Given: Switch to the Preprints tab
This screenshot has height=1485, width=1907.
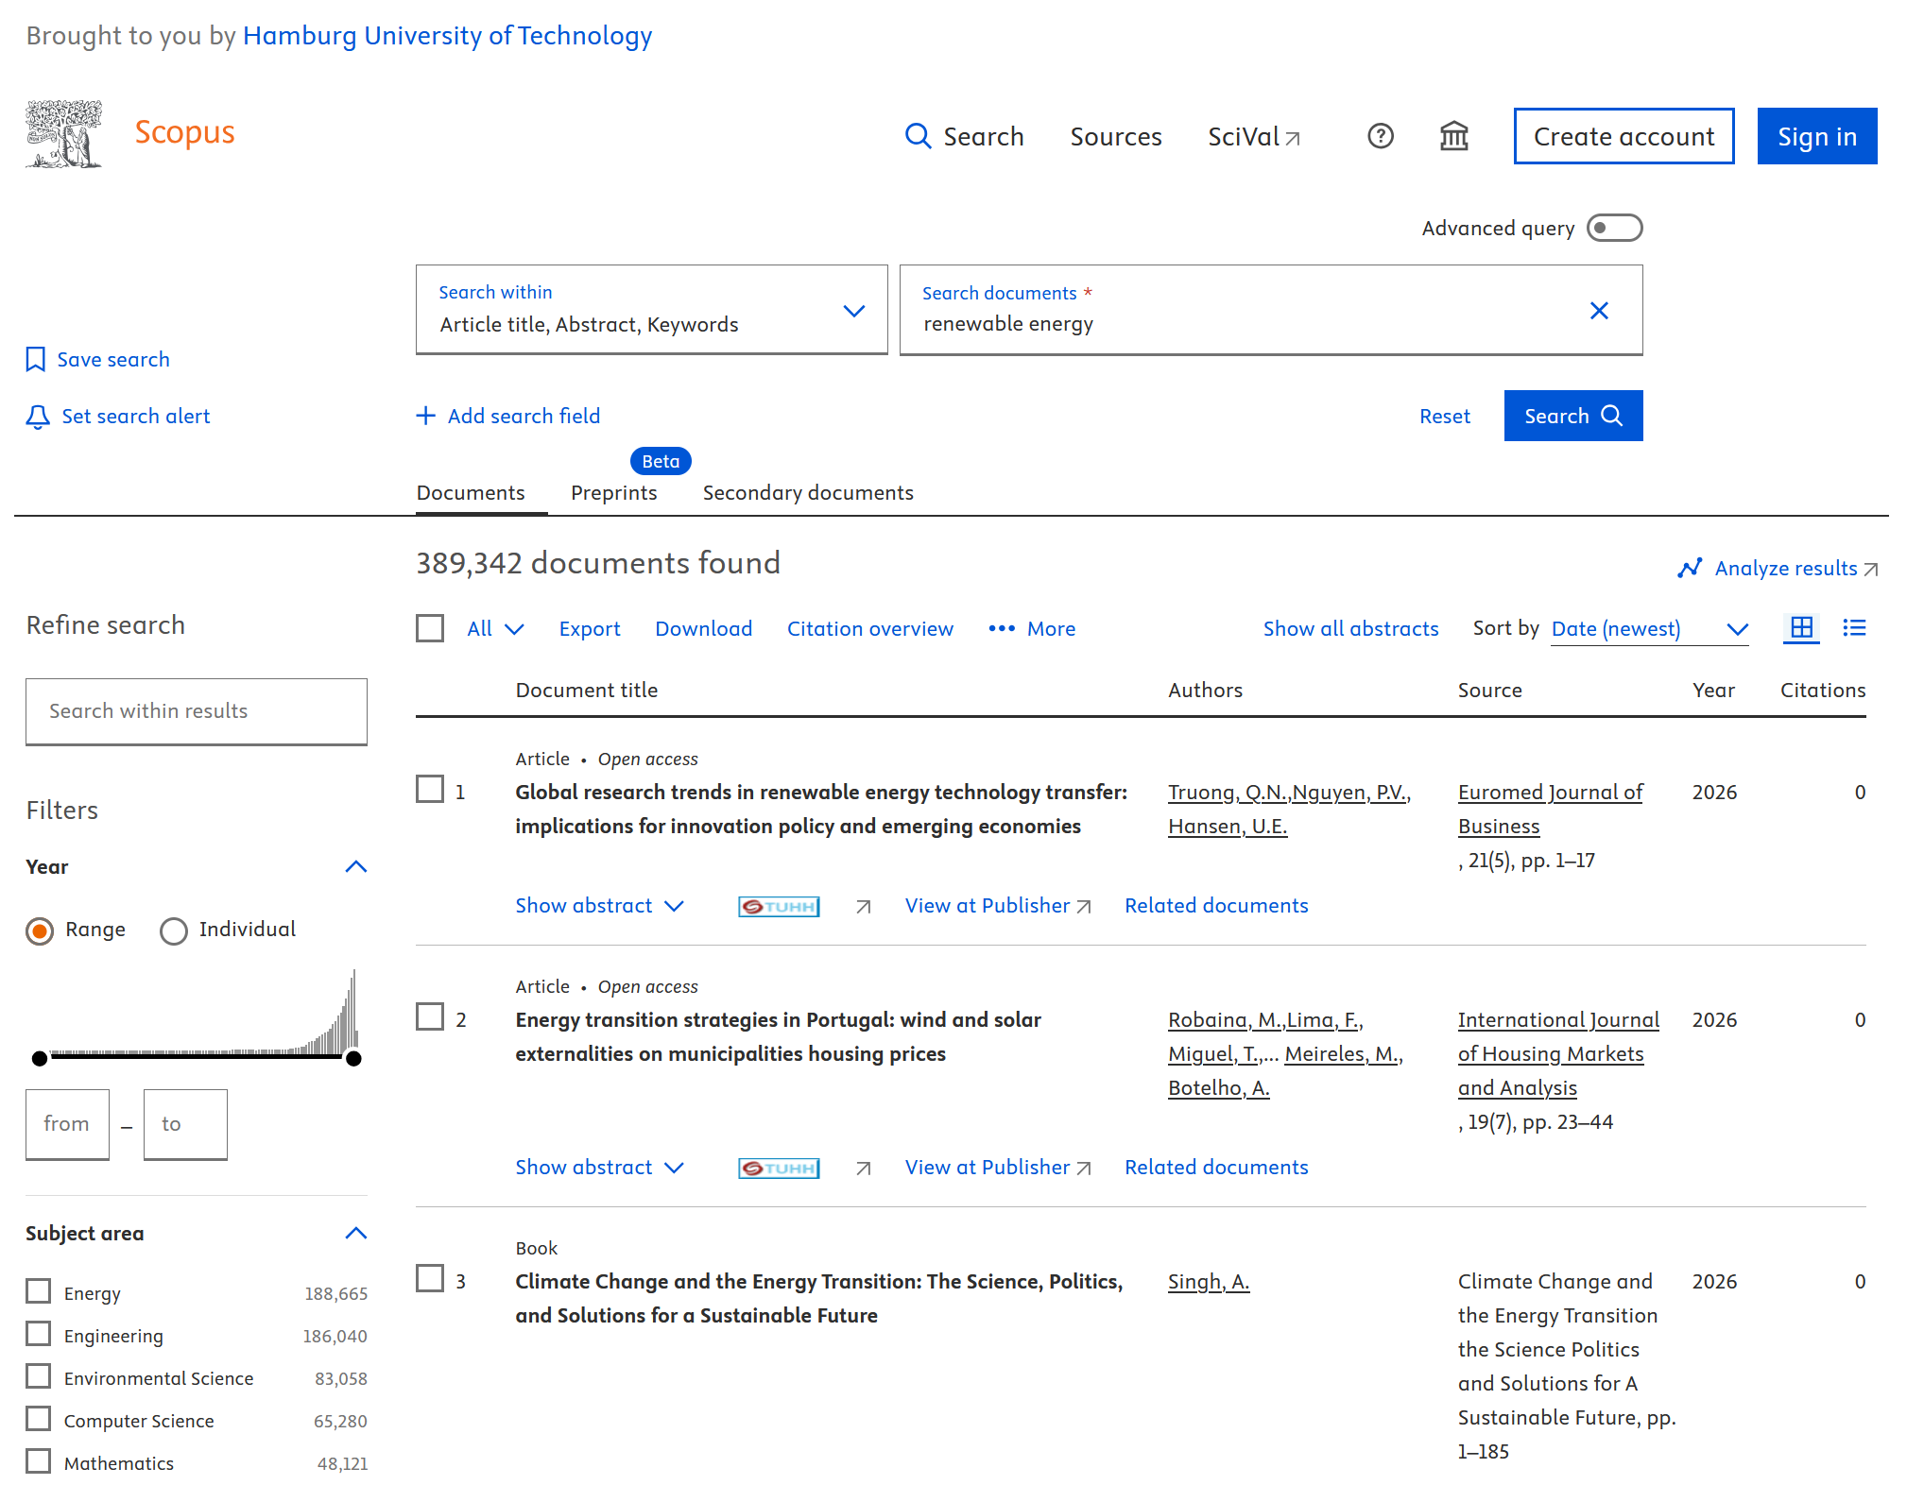Looking at the screenshot, I should [x=613, y=493].
